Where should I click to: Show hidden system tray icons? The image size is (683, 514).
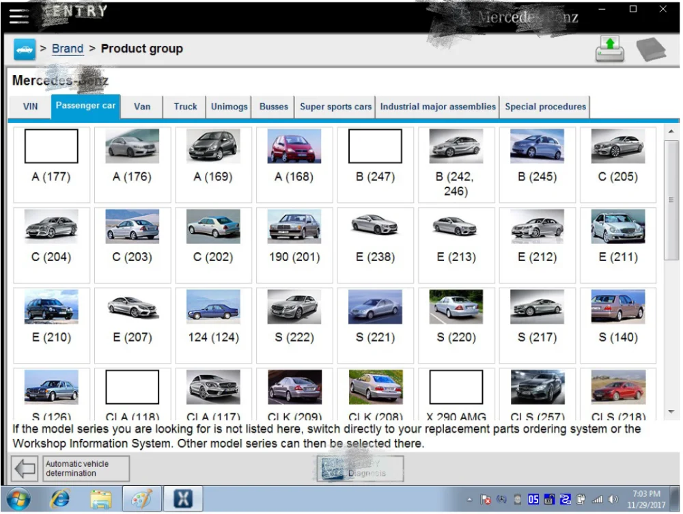tap(469, 500)
